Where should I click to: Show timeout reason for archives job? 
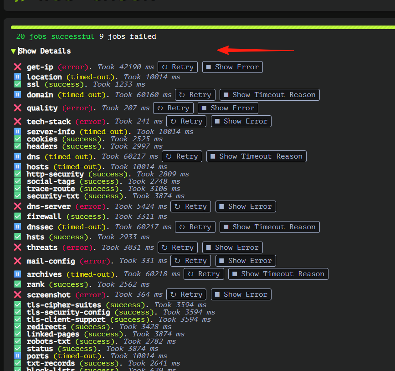(x=278, y=274)
